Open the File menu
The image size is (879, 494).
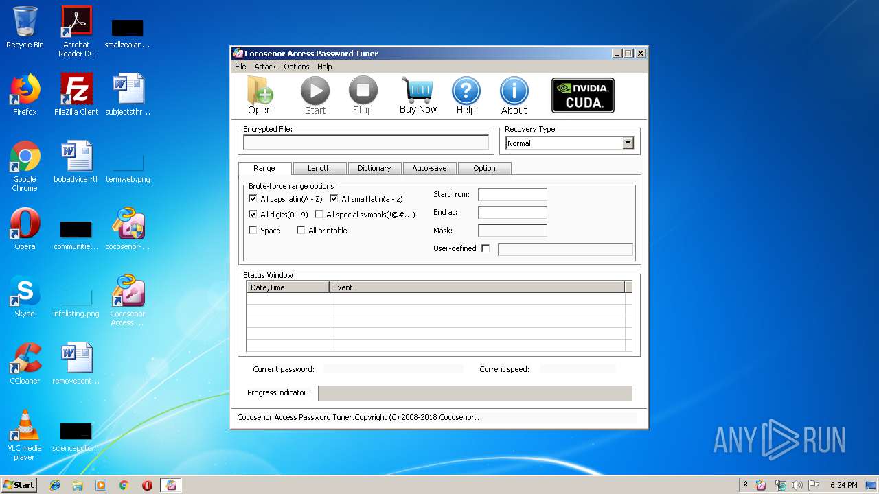[240, 67]
